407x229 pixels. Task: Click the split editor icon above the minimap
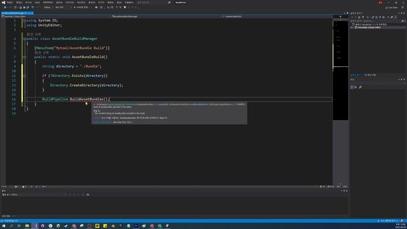pyautogui.click(x=341, y=17)
